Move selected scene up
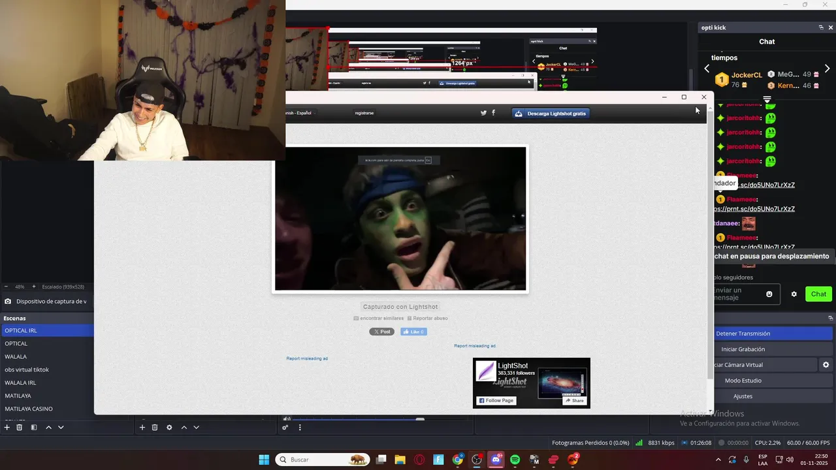Image resolution: width=836 pixels, height=470 pixels. pos(48,427)
